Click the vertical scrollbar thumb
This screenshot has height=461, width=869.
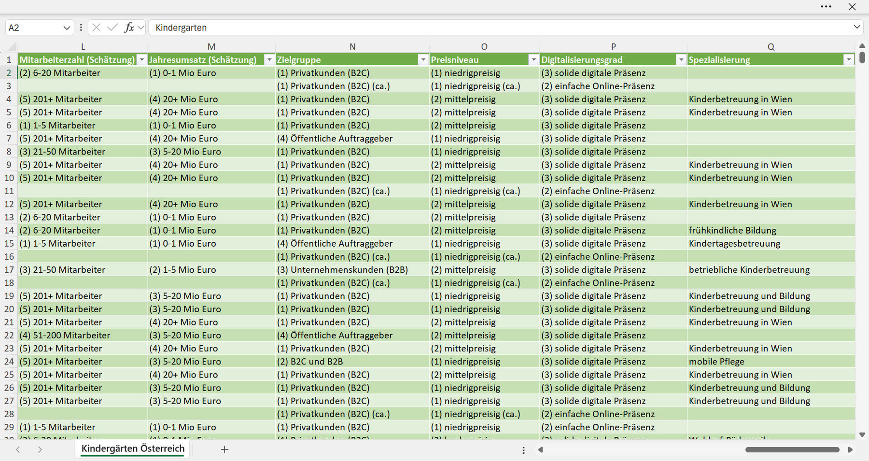[x=862, y=57]
